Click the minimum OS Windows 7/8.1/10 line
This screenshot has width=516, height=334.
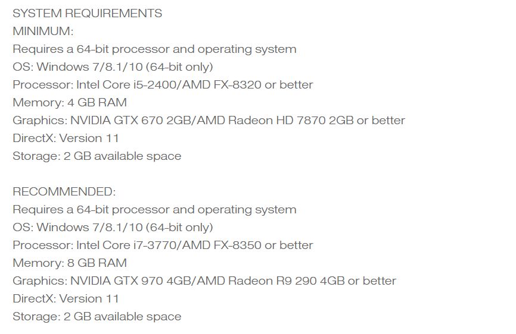coord(113,67)
